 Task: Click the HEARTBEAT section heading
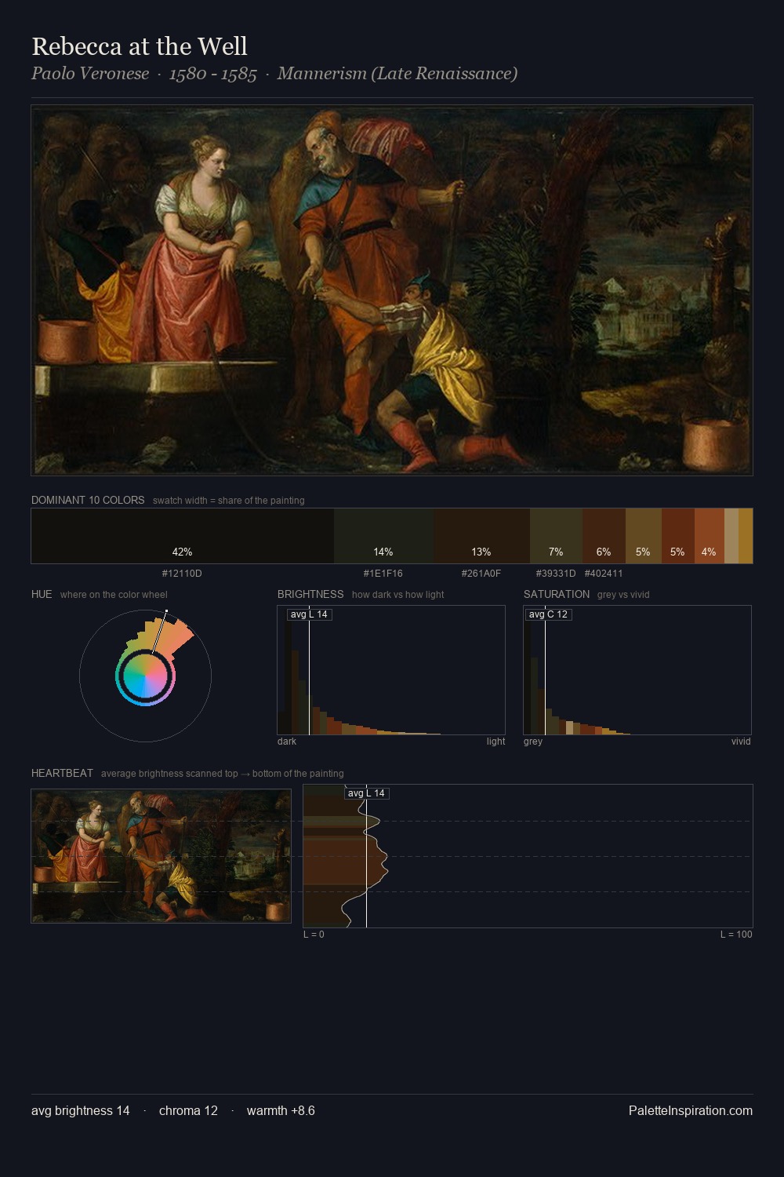62,773
